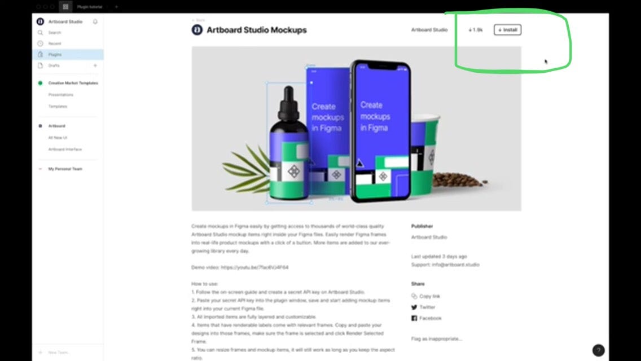Open the home grid icon in tab bar
641x361 pixels.
[x=65, y=7]
